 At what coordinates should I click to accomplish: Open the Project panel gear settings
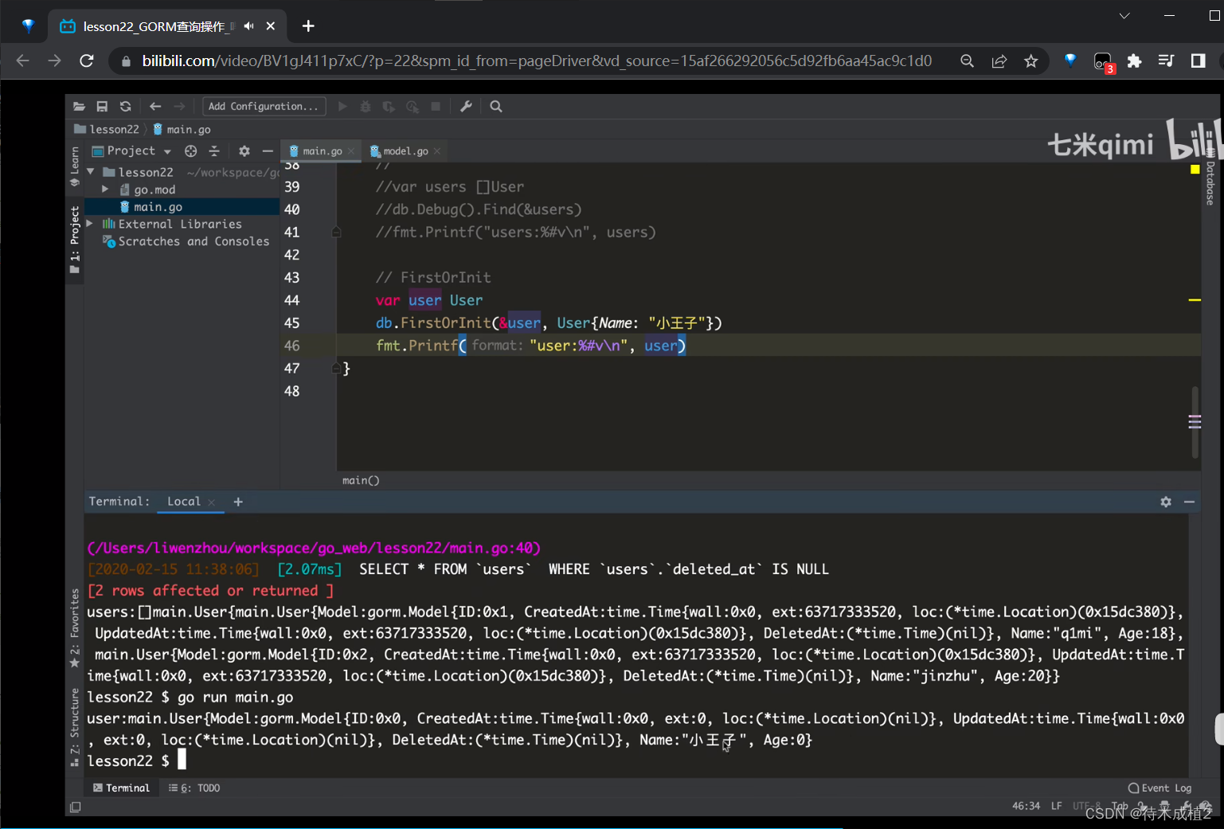244,151
